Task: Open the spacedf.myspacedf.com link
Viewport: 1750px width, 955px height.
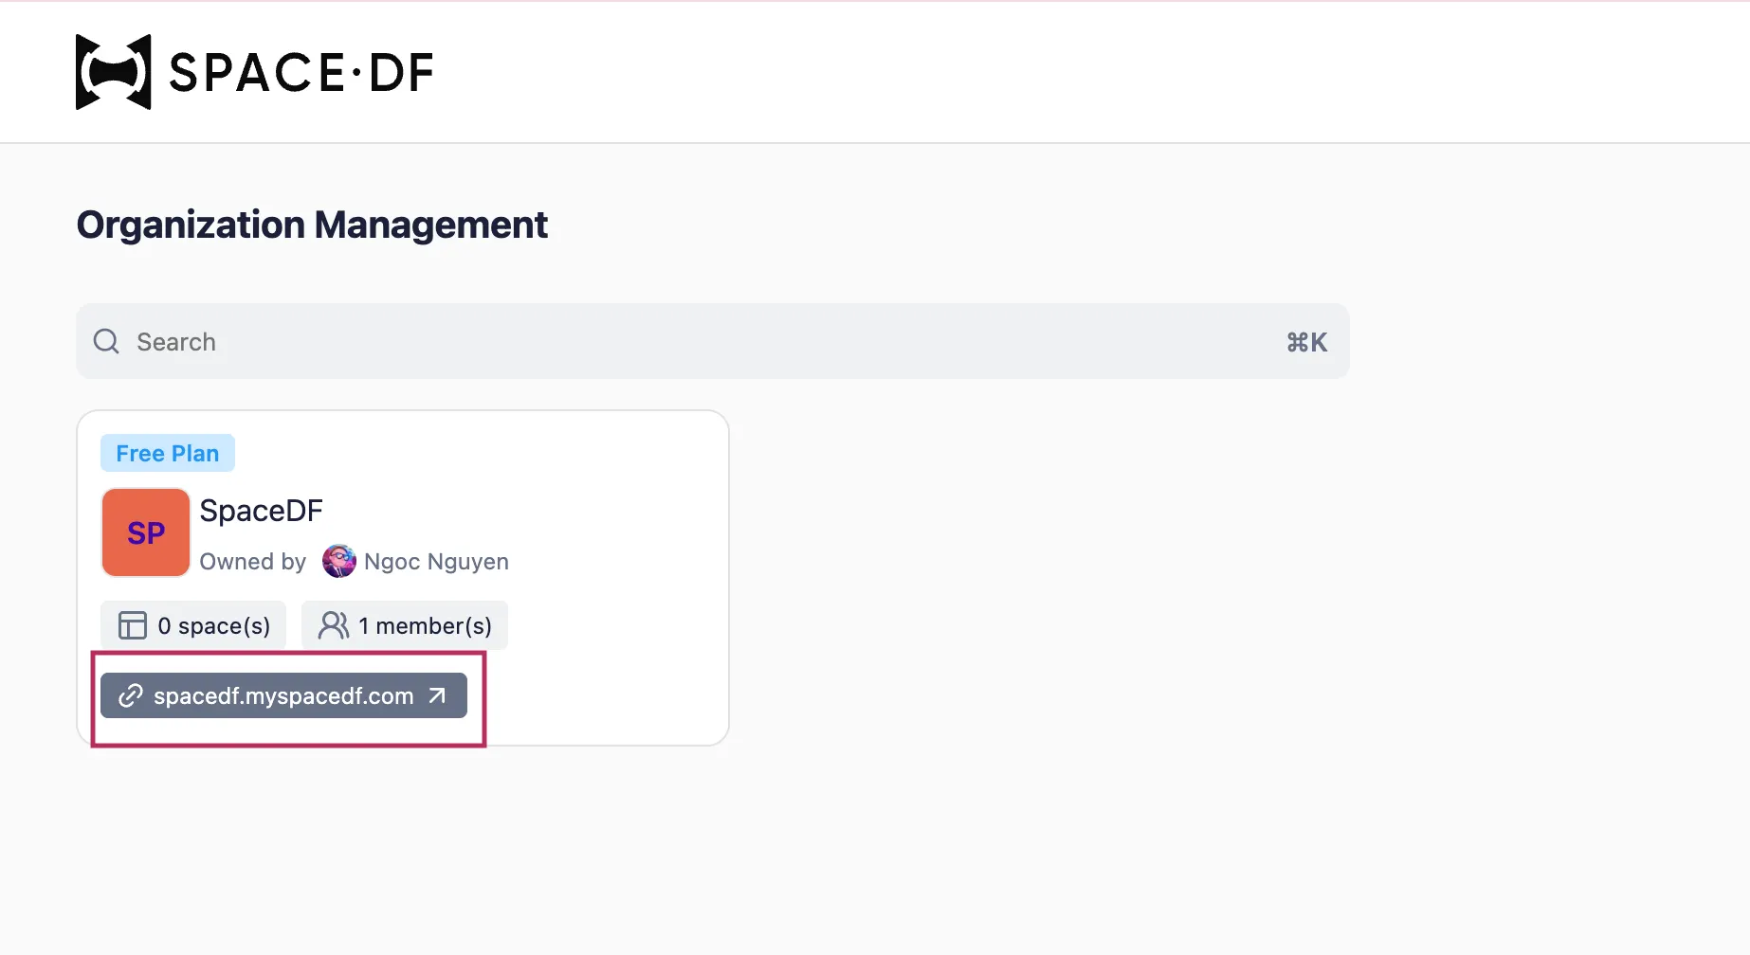Action: tap(283, 696)
